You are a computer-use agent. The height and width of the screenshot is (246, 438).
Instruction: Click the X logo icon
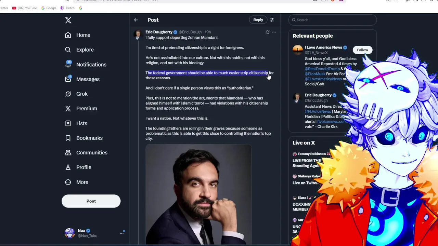click(x=68, y=20)
